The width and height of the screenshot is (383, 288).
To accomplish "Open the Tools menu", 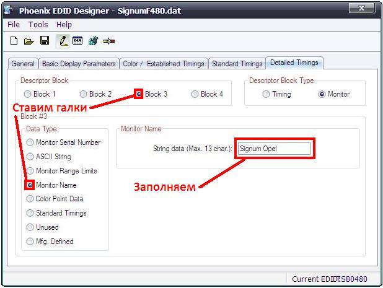I will 38,25.
